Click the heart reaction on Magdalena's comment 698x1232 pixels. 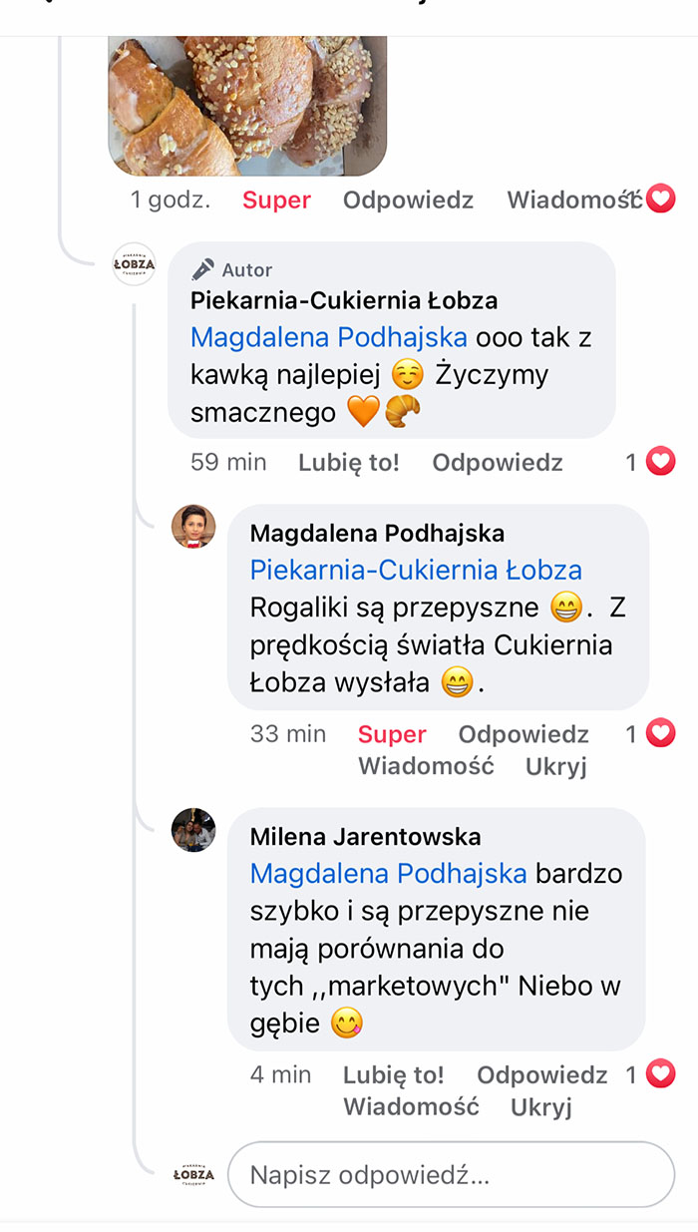coord(659,734)
